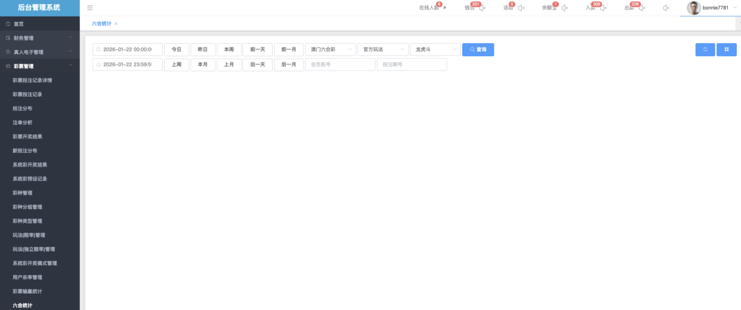Screen dimensions: 741x310
Task: Click the grid layout icon button
Action: (727, 50)
